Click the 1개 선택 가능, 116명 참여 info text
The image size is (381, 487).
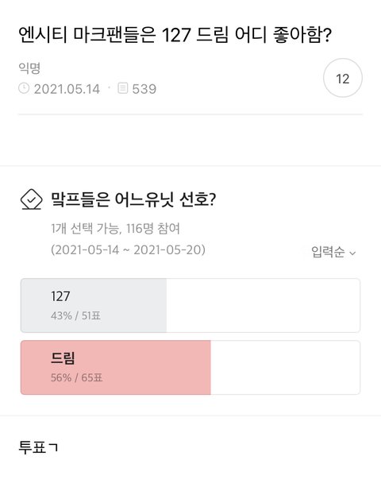pyautogui.click(x=115, y=229)
